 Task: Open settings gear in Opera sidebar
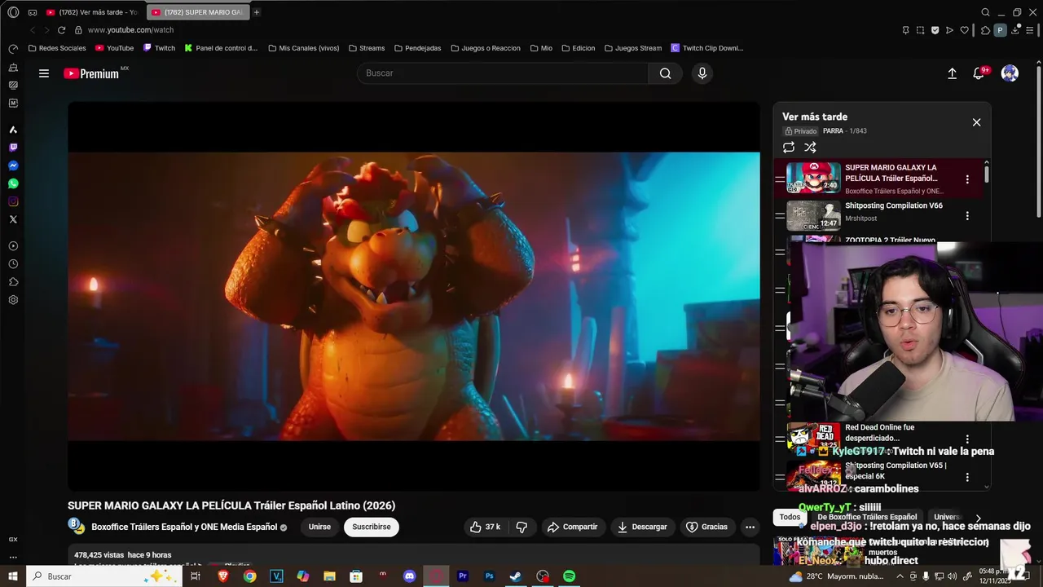tap(13, 300)
